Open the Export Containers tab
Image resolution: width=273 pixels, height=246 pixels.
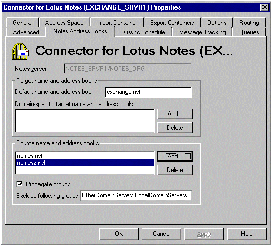point(172,23)
